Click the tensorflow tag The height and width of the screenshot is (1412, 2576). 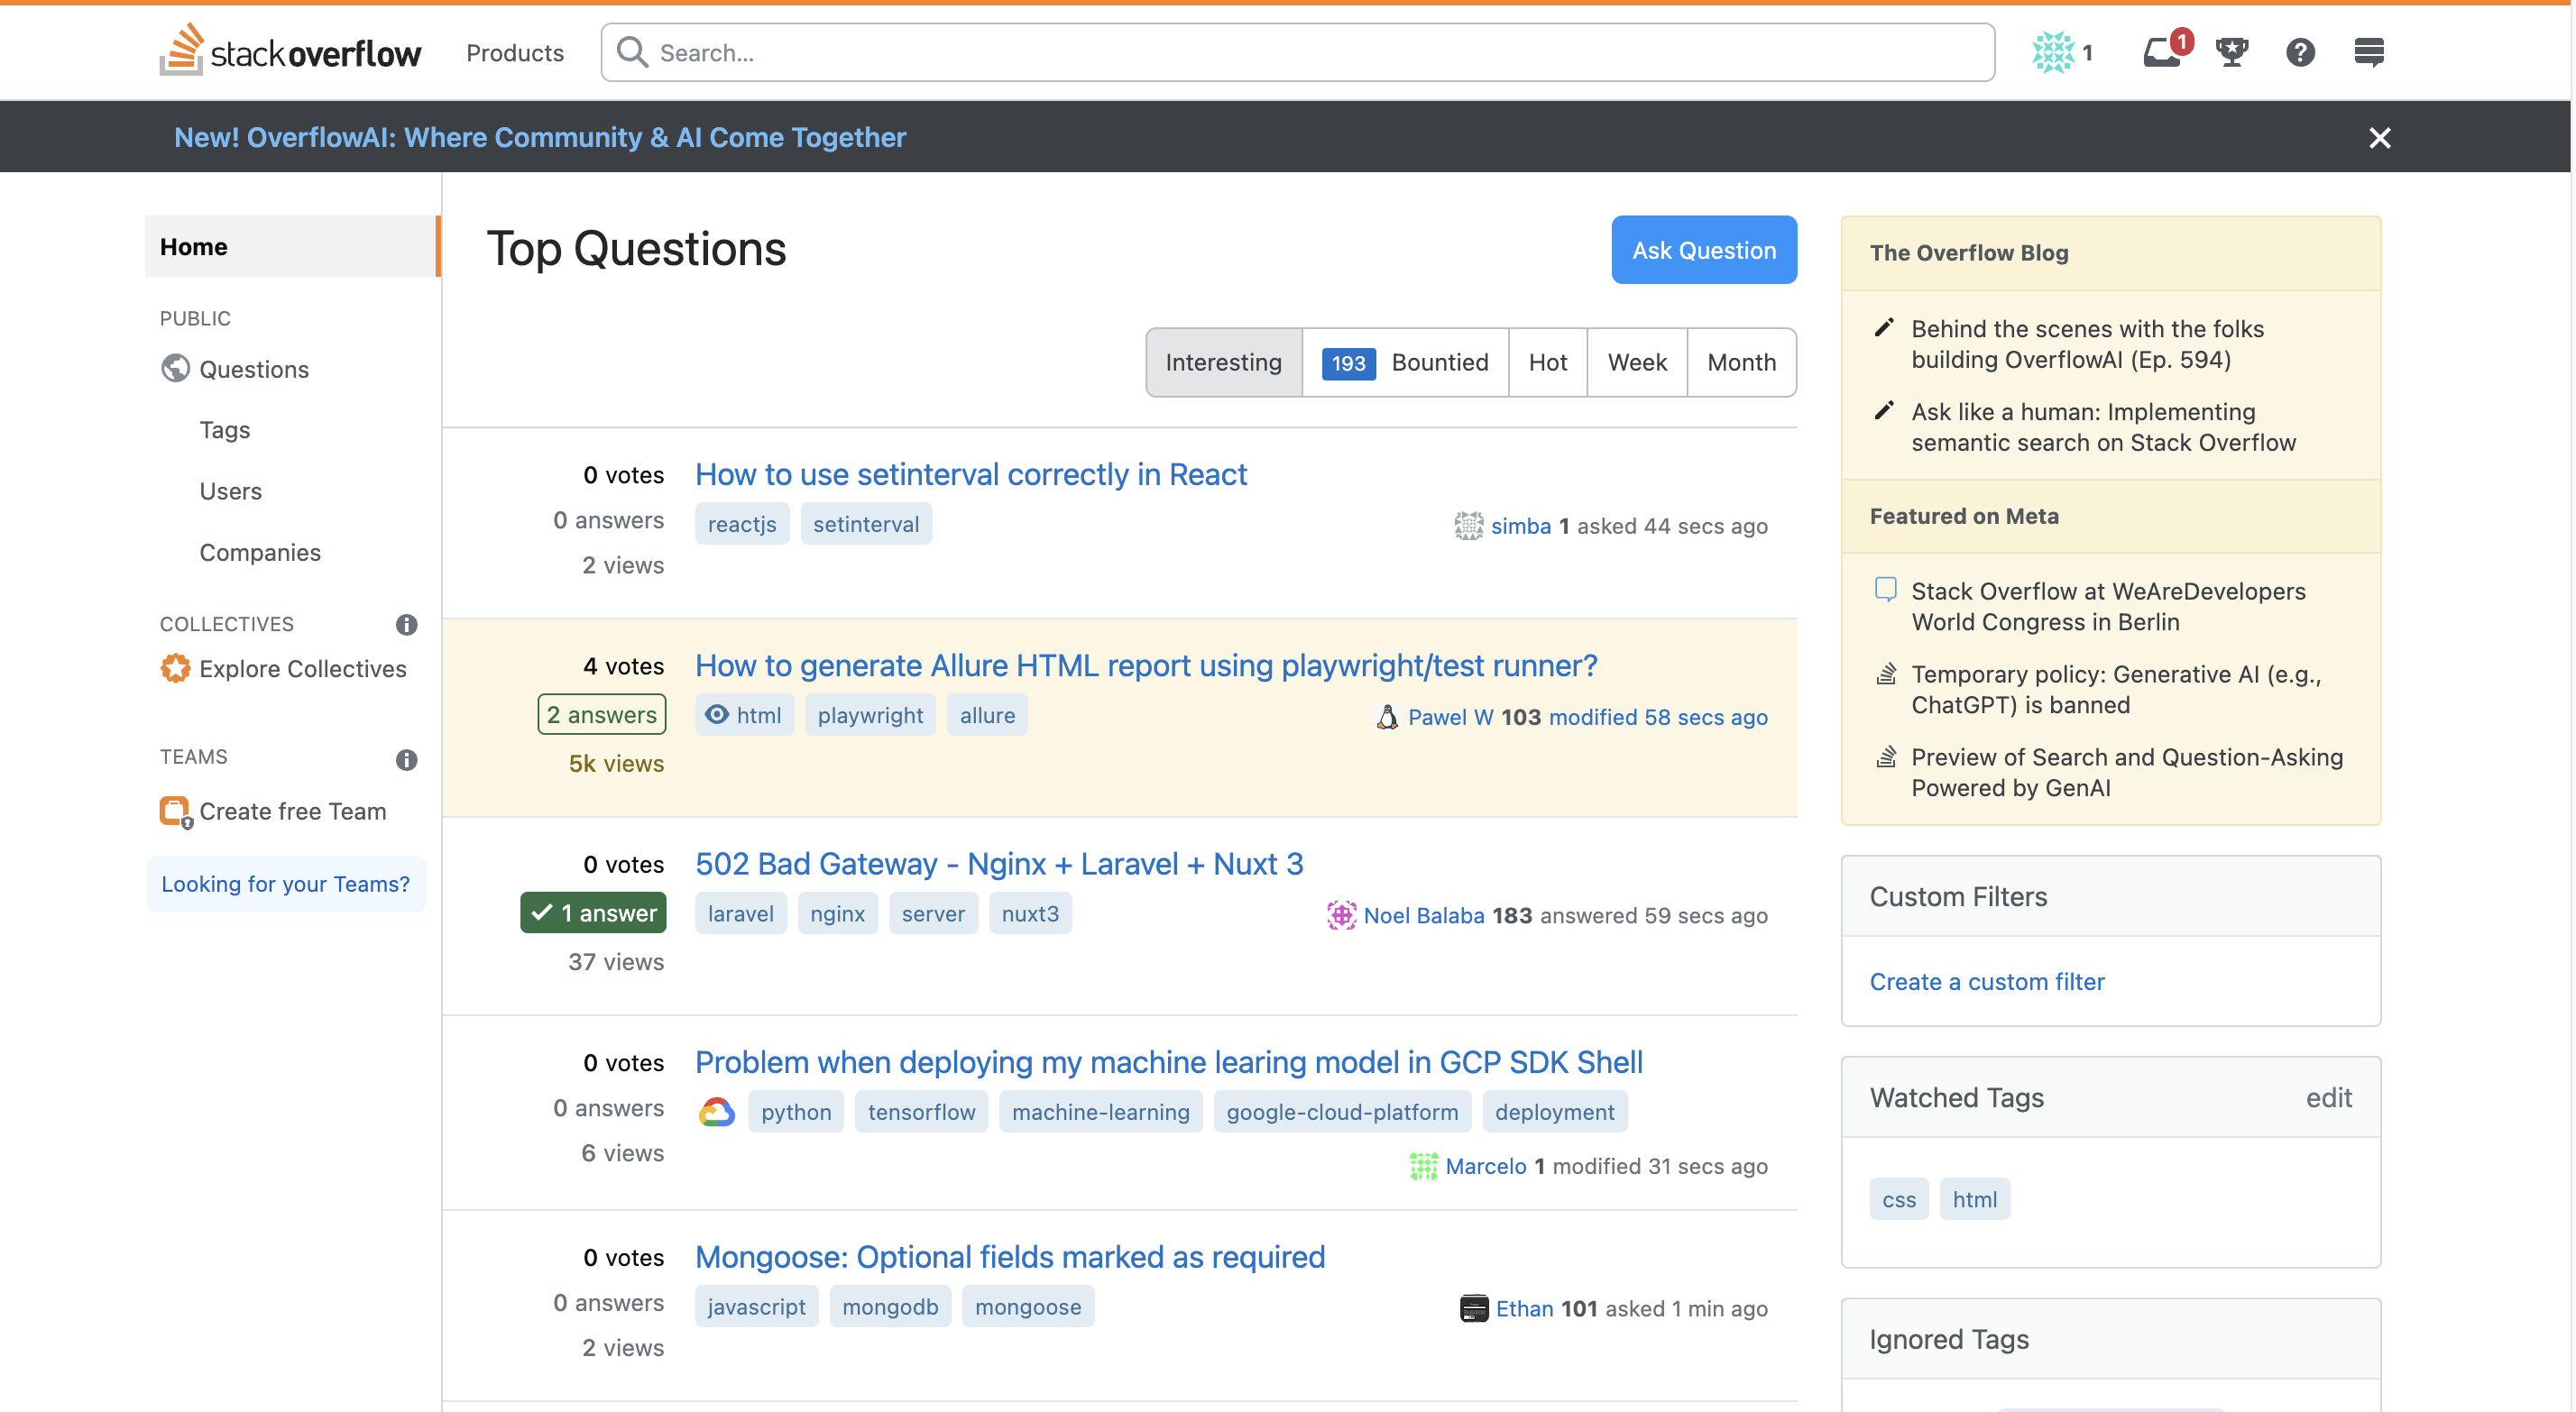click(x=921, y=1112)
